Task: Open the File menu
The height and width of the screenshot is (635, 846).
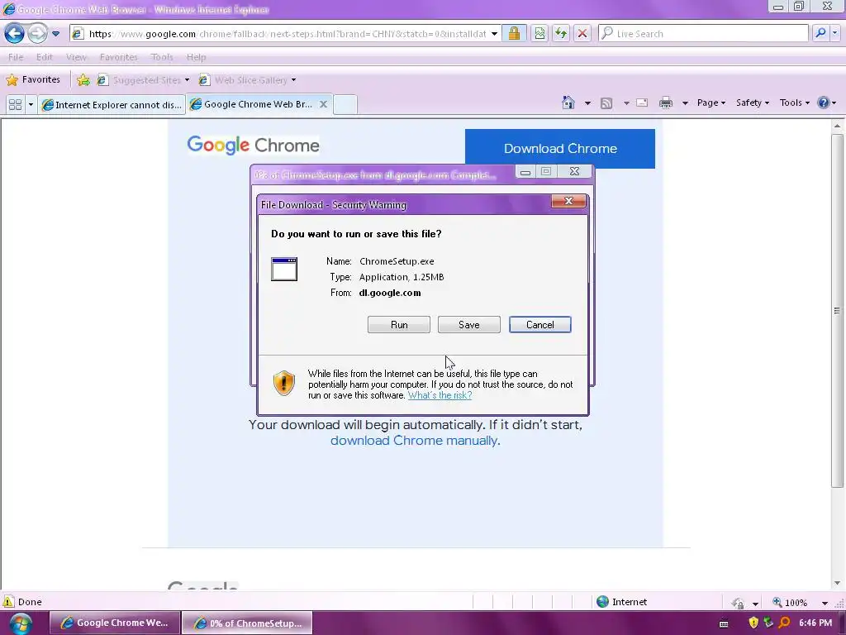Action: [16, 57]
